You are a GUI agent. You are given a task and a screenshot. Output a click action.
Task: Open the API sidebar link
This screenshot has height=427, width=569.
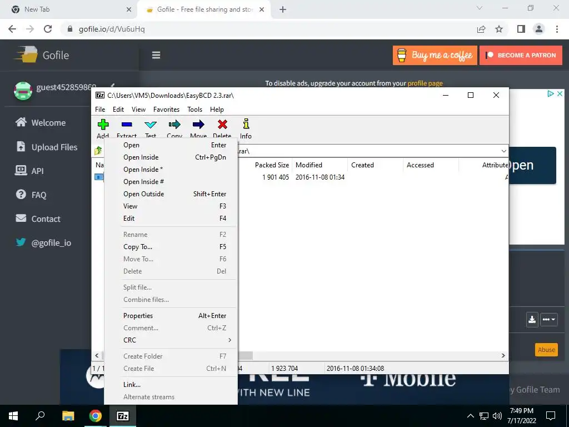tap(29, 171)
